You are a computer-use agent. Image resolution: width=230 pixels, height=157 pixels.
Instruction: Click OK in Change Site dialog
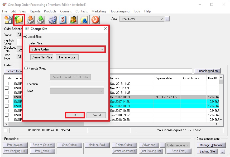(75, 115)
